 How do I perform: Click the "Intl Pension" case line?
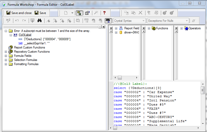tap(145, 100)
